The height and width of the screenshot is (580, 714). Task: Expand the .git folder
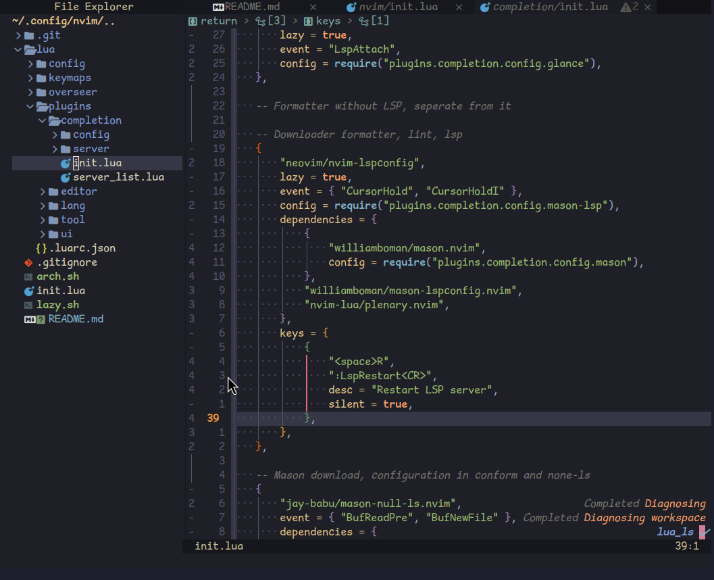[x=18, y=35]
